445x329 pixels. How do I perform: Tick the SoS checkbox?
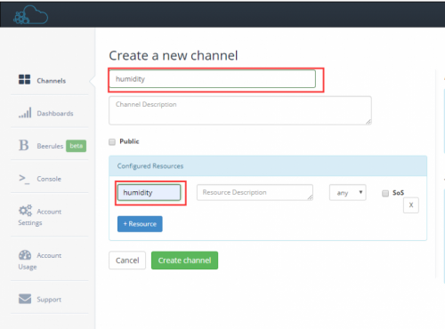pos(385,194)
